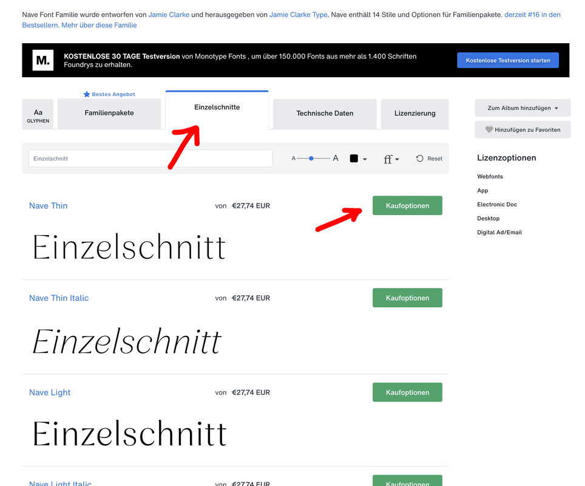Open the Nave Light font link
Screen dimensions: 585x486
click(x=50, y=392)
